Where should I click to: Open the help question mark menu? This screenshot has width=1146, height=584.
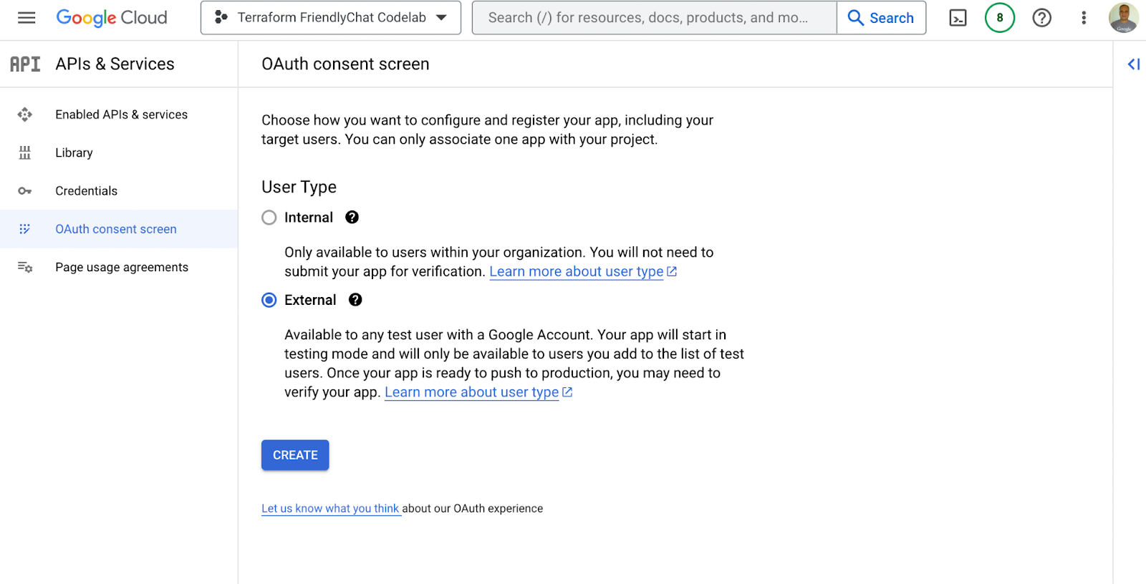[1041, 18]
